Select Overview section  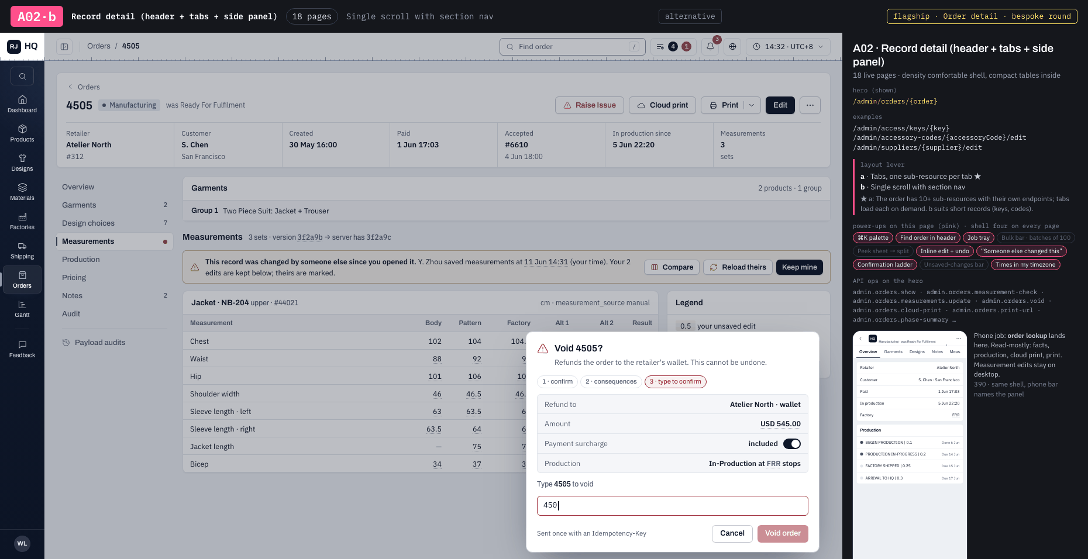(x=115, y=187)
